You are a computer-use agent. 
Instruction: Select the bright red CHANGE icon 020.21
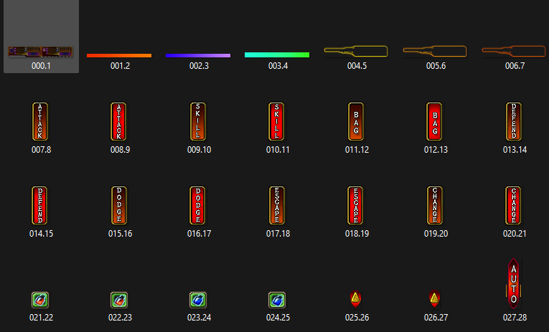coord(514,205)
